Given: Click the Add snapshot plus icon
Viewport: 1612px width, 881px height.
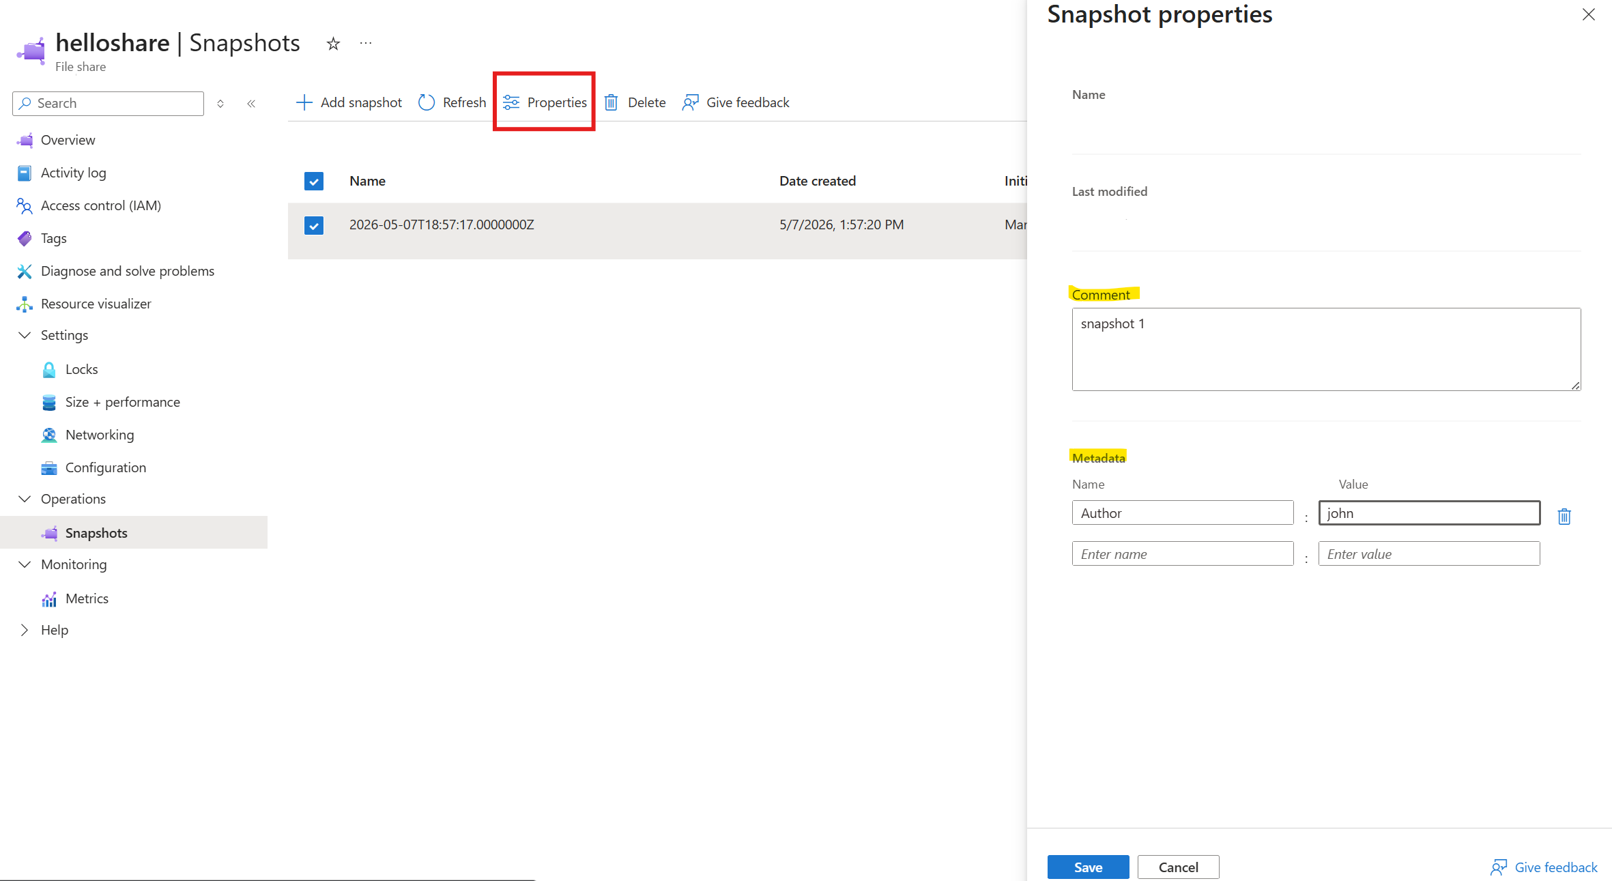Looking at the screenshot, I should [x=304, y=102].
